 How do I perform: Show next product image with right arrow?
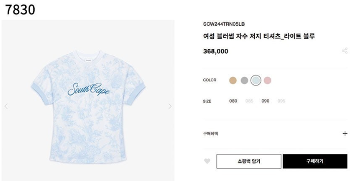(x=170, y=106)
